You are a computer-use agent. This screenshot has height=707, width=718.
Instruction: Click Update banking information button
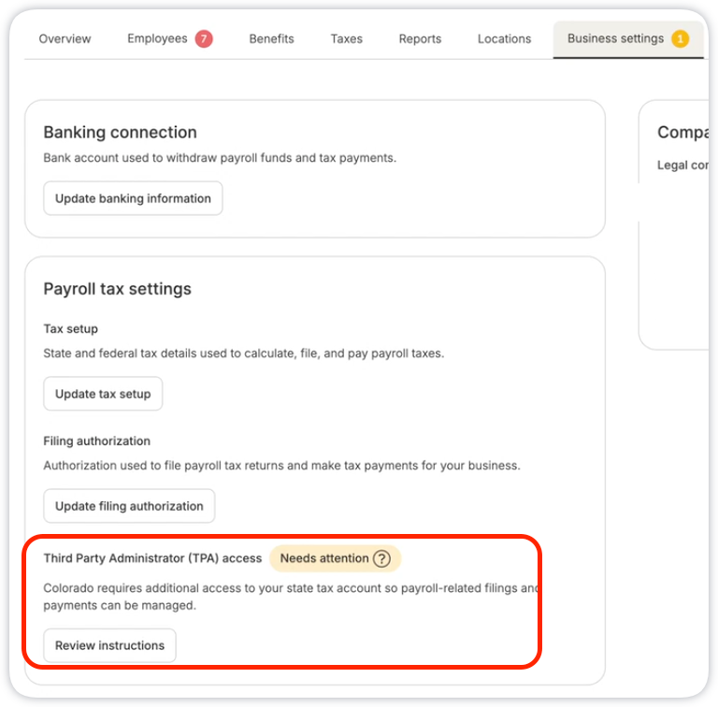click(133, 198)
